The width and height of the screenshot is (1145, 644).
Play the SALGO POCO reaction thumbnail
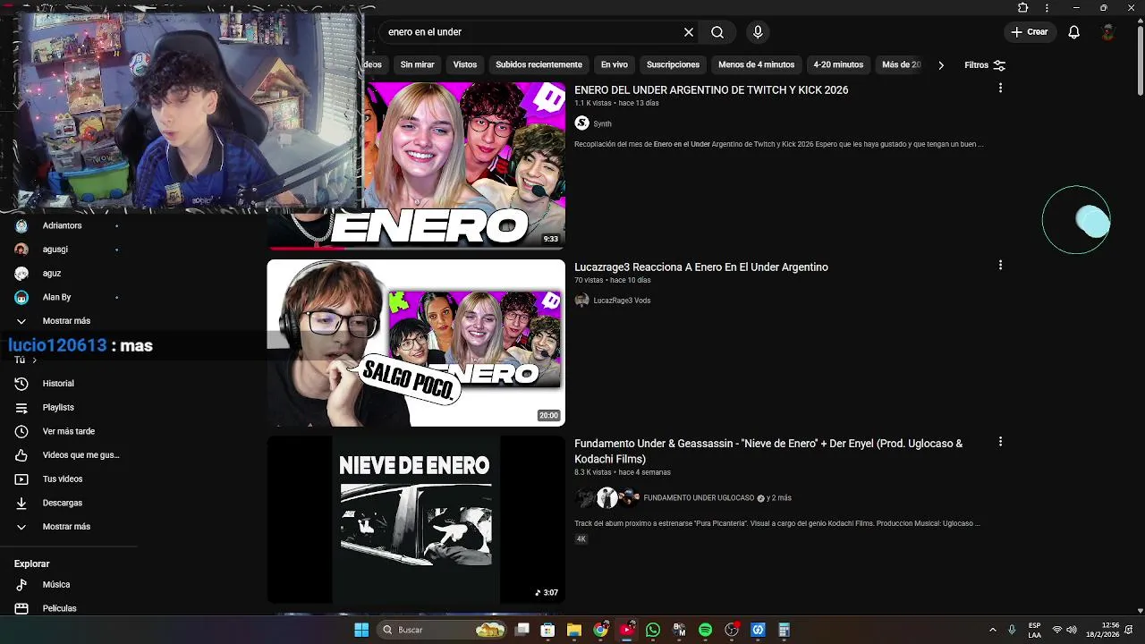pyautogui.click(x=416, y=343)
